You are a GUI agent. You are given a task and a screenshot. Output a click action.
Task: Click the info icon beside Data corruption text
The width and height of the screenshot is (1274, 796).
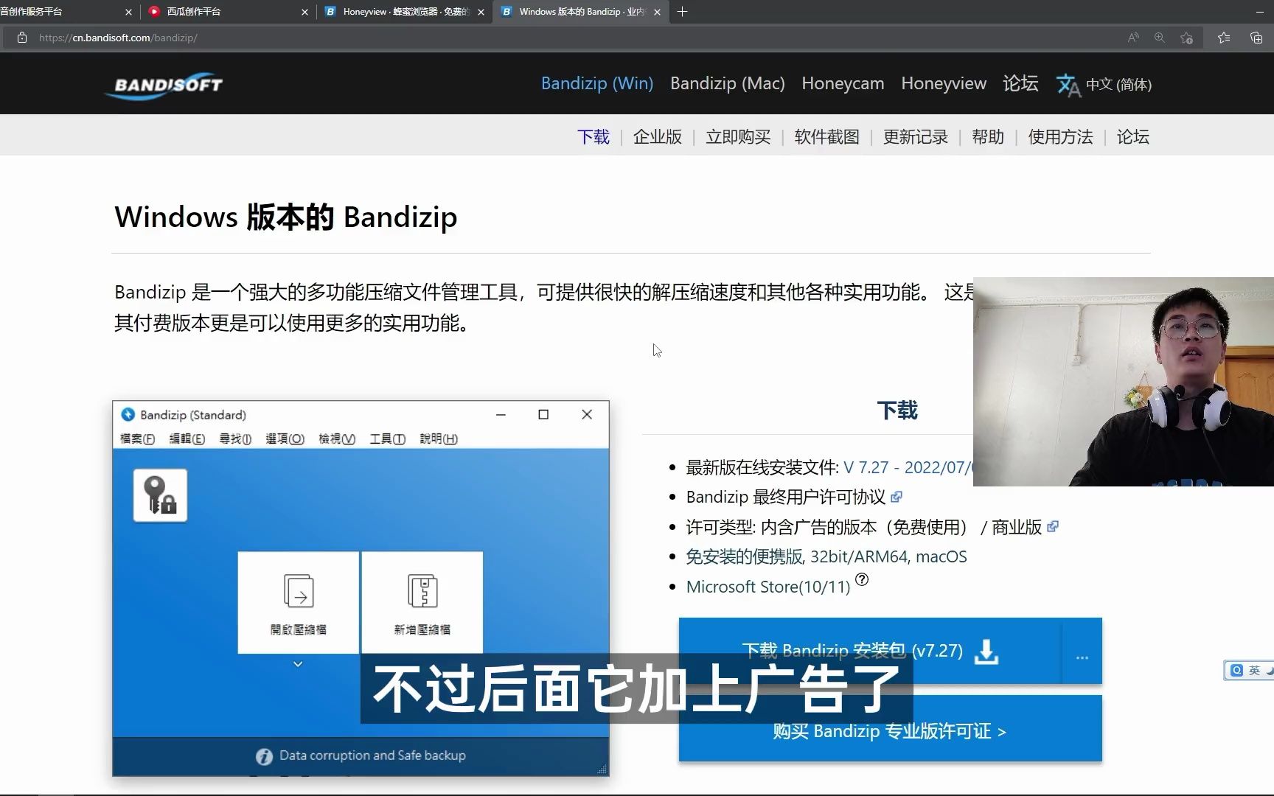pyautogui.click(x=264, y=756)
